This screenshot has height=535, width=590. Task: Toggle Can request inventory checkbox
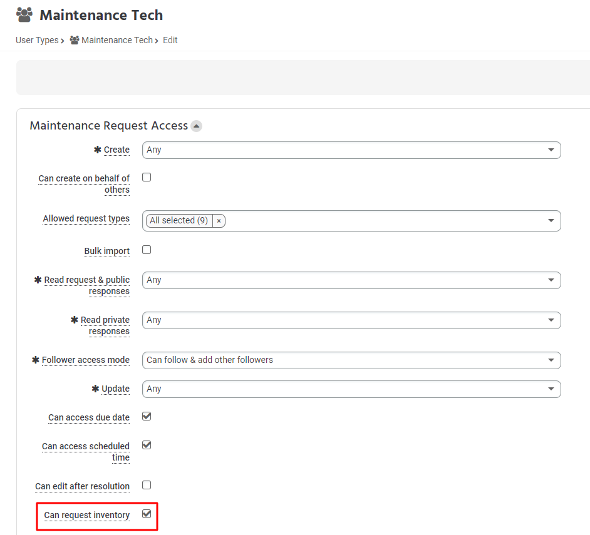tap(147, 514)
